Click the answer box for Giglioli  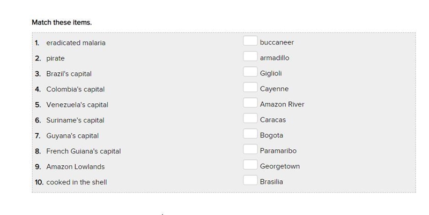tap(250, 72)
